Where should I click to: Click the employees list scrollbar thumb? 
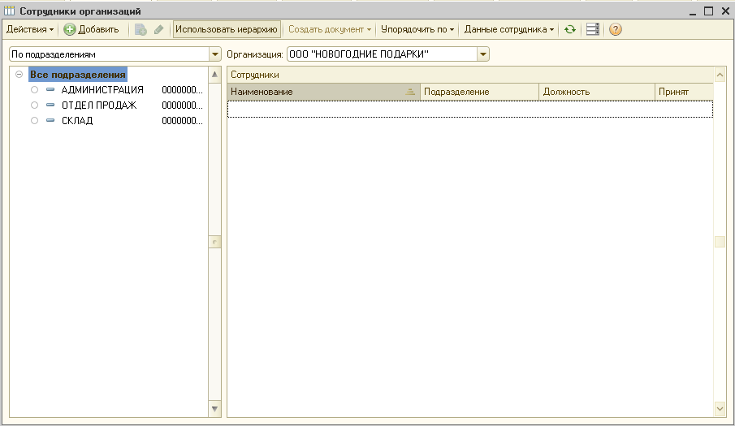point(720,242)
